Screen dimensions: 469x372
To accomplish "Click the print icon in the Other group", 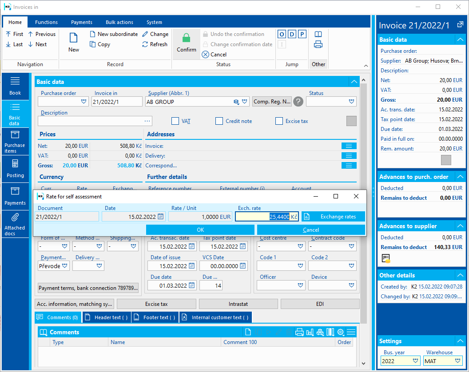I will (318, 44).
